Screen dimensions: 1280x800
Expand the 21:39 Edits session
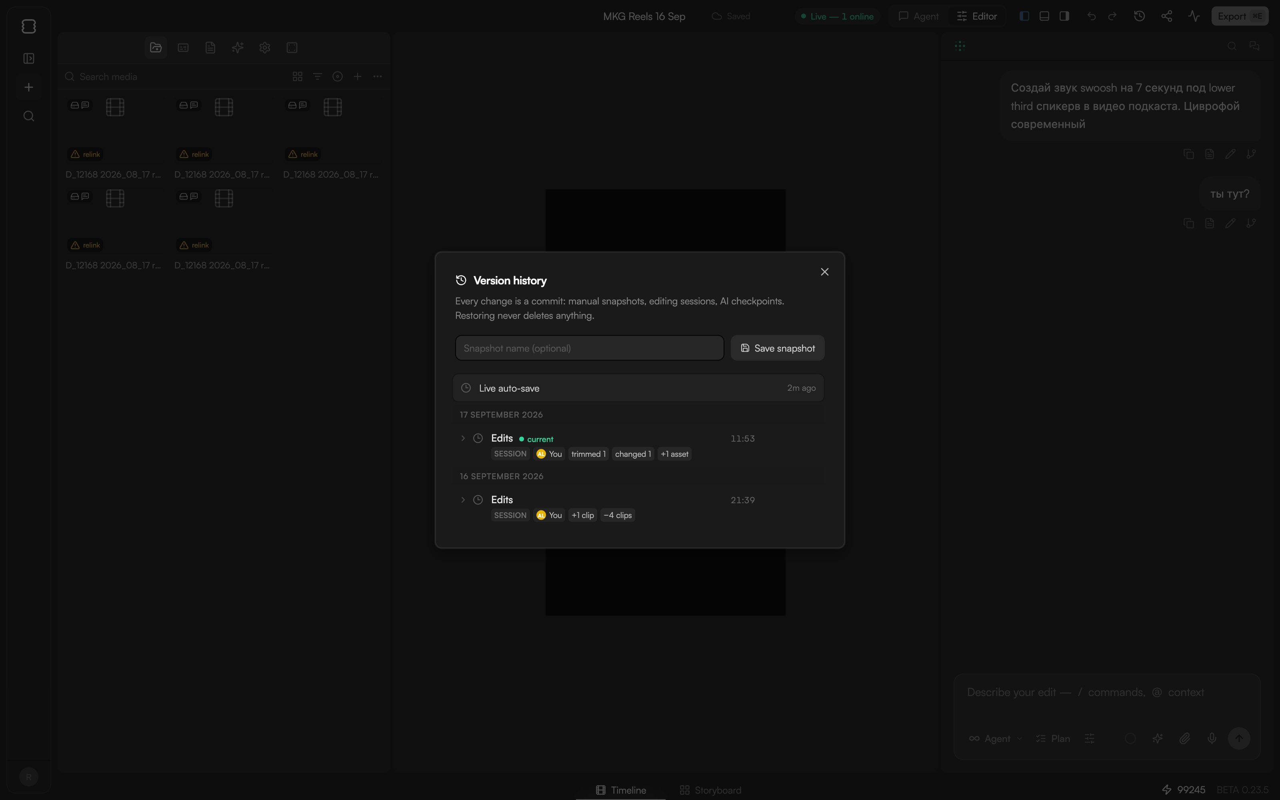click(x=463, y=500)
